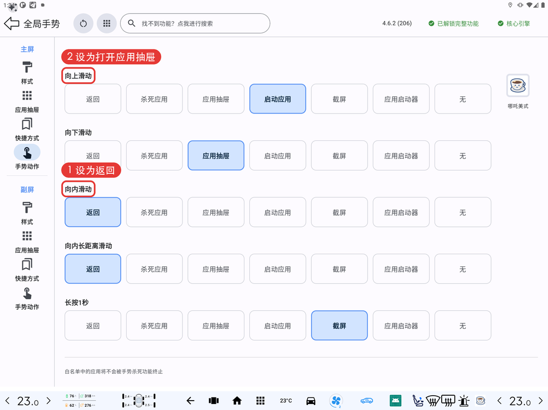
Task: Tap the tire pressure car diagram widget
Action: click(139, 401)
